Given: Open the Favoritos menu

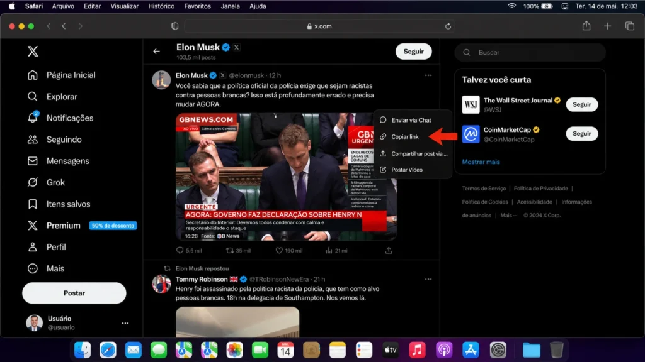Looking at the screenshot, I should click(197, 6).
